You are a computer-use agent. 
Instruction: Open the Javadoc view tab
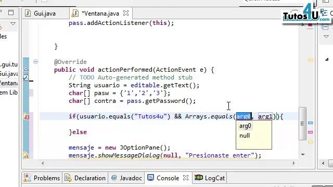(126, 178)
